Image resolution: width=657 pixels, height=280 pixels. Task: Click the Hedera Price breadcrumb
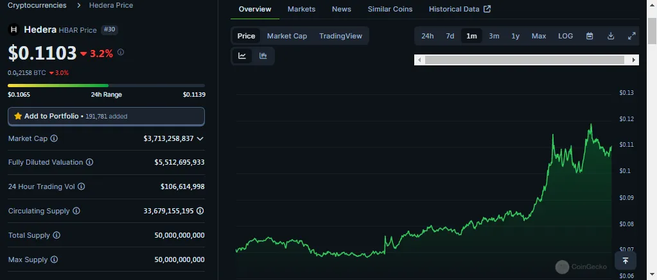111,5
